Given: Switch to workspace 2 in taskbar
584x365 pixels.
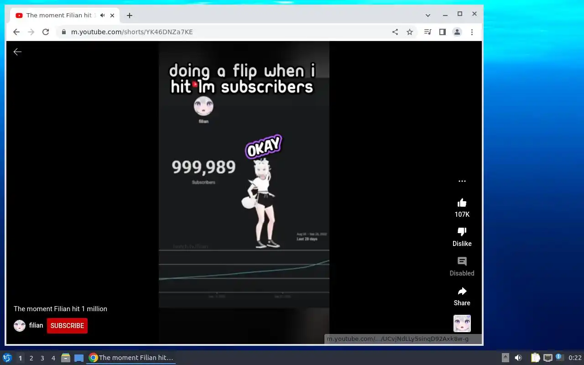Looking at the screenshot, I should click(31, 358).
